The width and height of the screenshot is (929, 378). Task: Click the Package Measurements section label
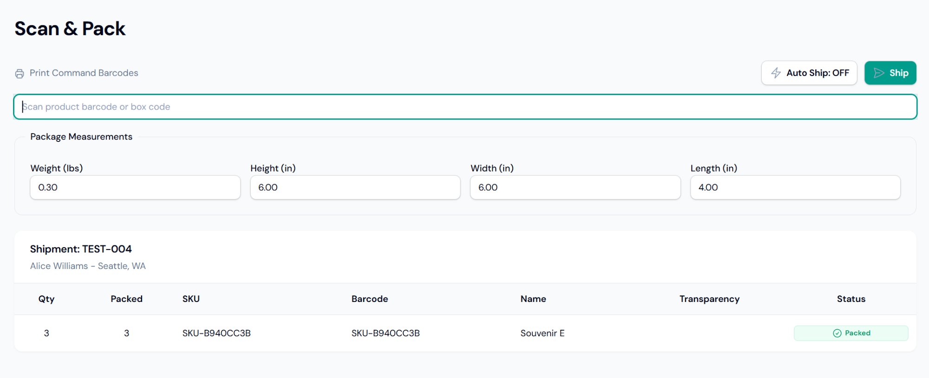coord(81,136)
